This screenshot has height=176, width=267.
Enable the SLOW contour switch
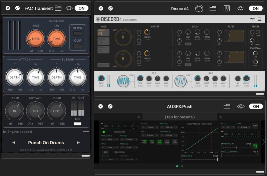pos(78,33)
